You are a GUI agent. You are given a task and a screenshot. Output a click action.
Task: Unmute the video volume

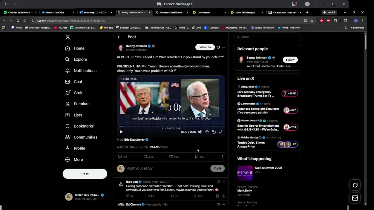coord(200,132)
